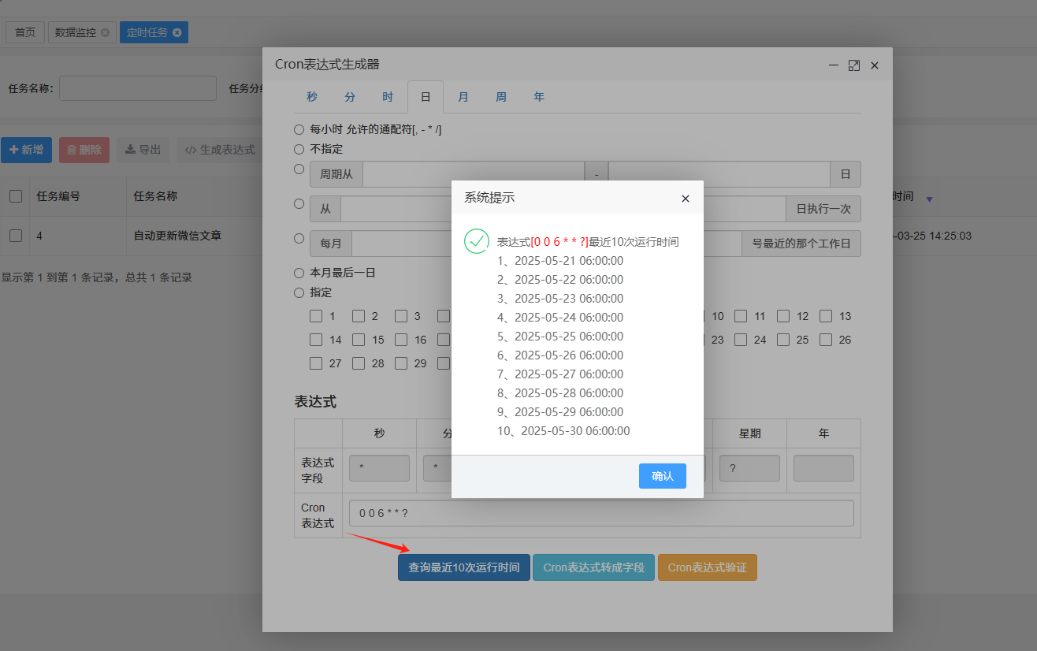The image size is (1037, 651).
Task: Toggle the select-all checkbox in table header
Action: (16, 196)
